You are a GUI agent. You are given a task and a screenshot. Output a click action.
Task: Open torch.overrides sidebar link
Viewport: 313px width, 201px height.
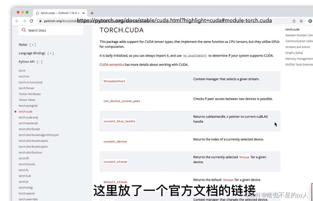tap(28, 199)
